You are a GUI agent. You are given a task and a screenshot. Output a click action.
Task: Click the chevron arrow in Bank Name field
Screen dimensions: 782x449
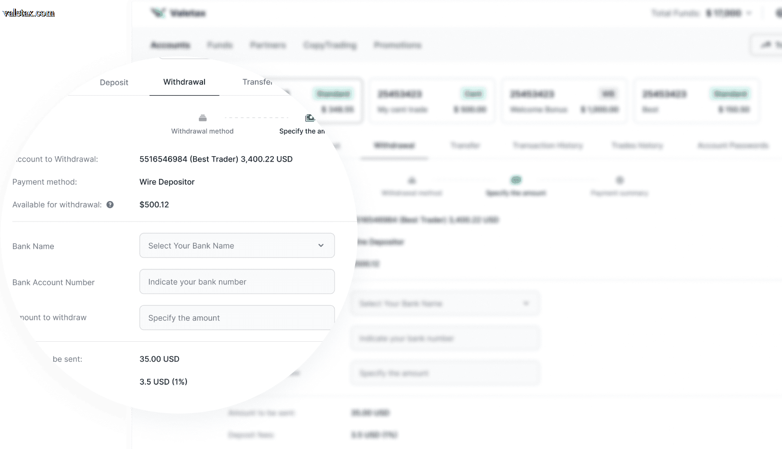(321, 245)
